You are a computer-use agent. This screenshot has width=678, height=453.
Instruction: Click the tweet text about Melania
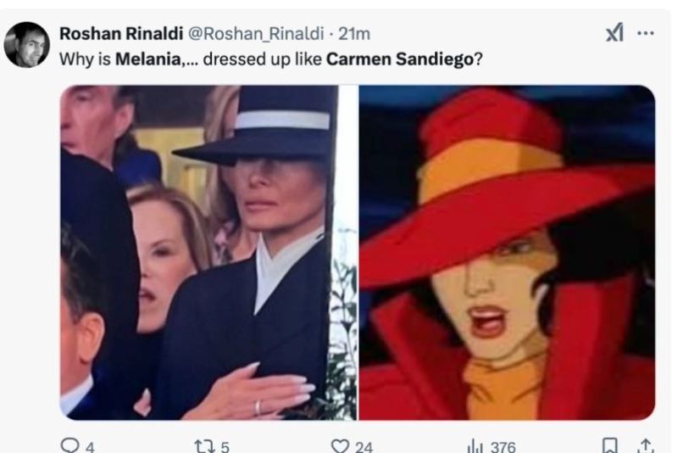(x=271, y=61)
